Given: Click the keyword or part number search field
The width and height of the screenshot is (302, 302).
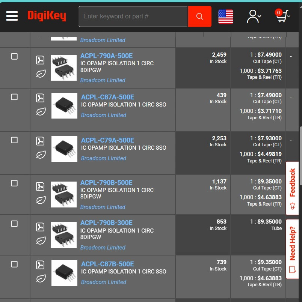Looking at the screenshot, I should pos(133,17).
